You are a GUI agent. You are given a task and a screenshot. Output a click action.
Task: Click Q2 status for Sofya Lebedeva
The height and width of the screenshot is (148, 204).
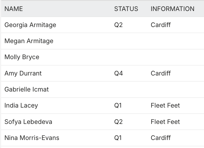118,122
